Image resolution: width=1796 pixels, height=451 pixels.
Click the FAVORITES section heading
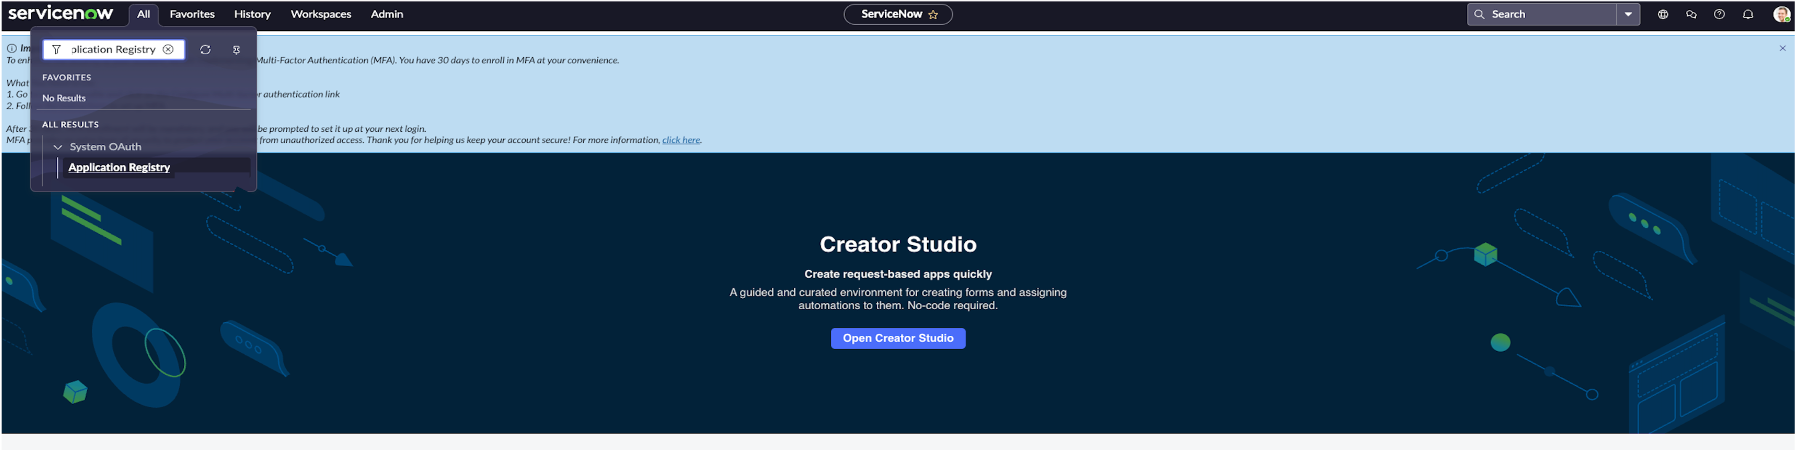click(x=67, y=77)
